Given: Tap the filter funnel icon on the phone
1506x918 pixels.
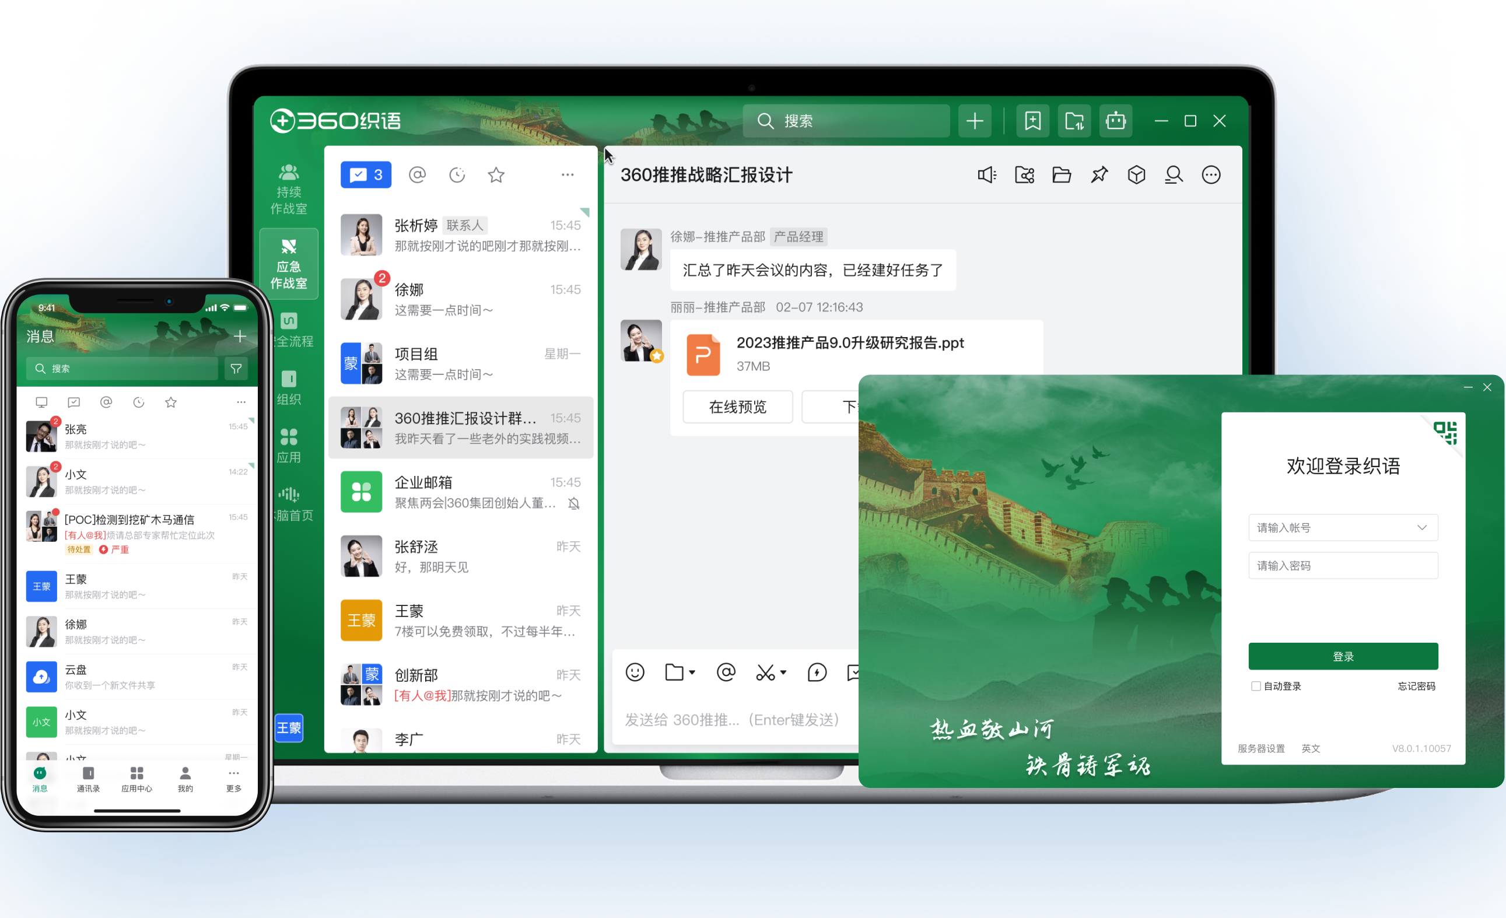Looking at the screenshot, I should click(x=236, y=369).
